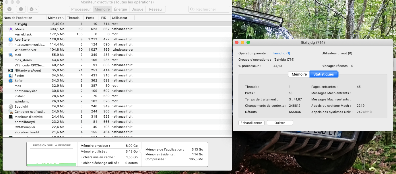Screen dimensions: 396x174
Task: Click the Moniteur d'activité process icon
Action: pyautogui.click(x=10, y=117)
